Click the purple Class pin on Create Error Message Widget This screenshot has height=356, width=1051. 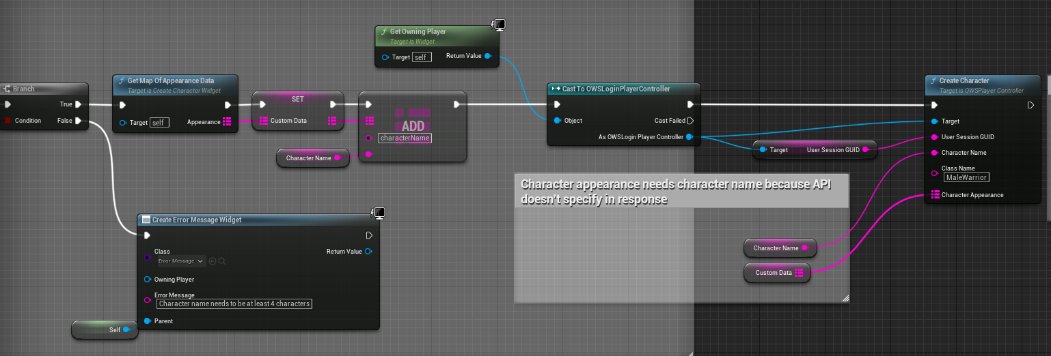click(x=147, y=257)
